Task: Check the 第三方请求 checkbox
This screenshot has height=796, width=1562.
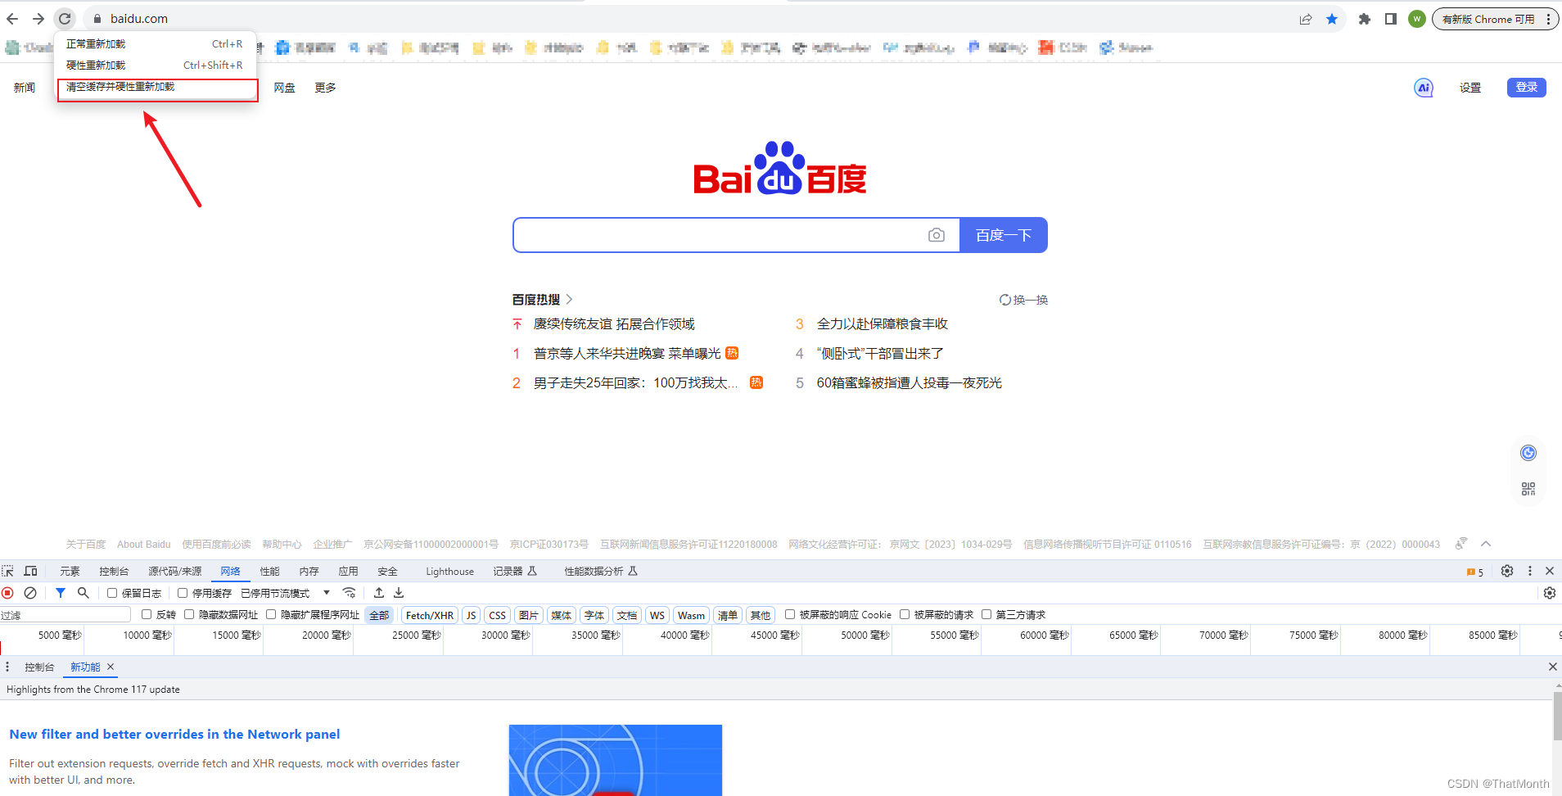Action: coord(986,614)
